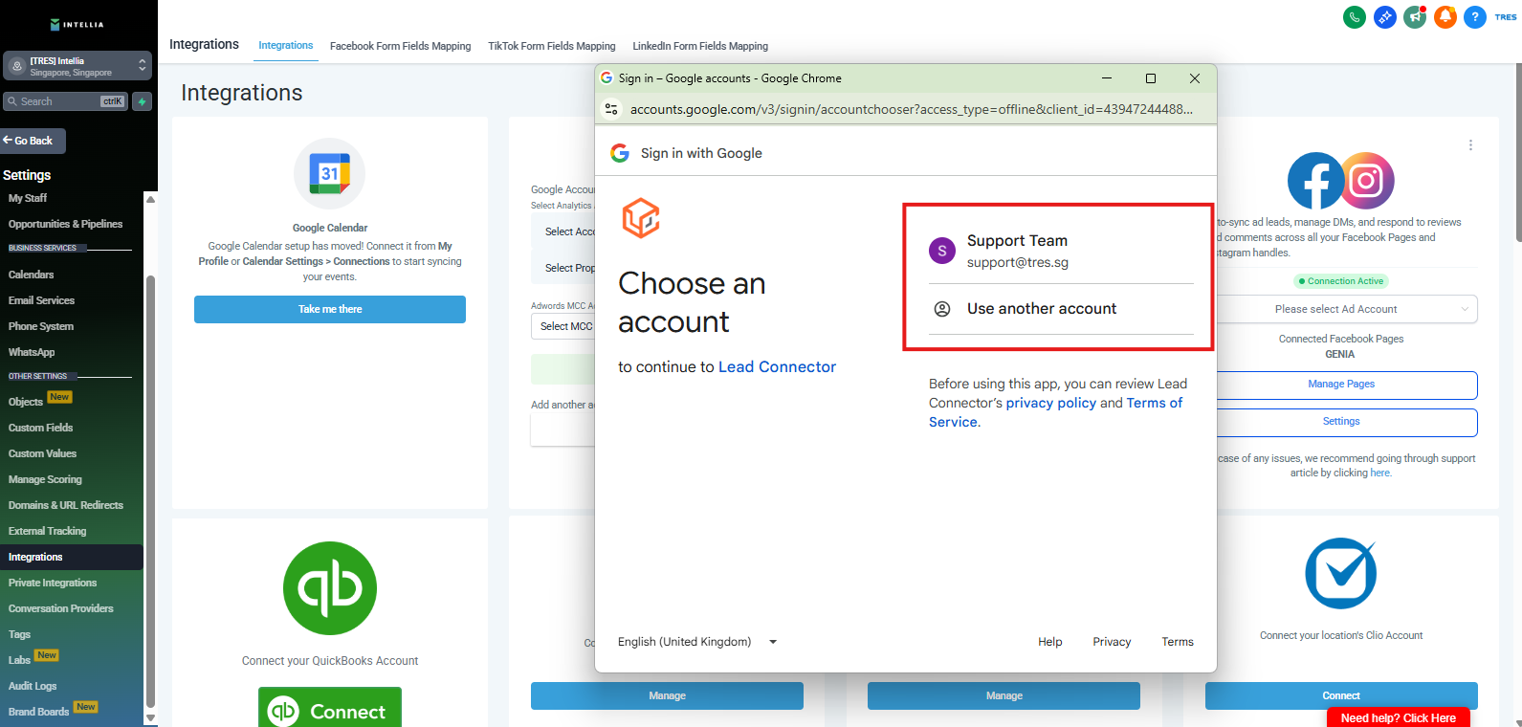Open the privacy policy link
1522x727 pixels.
coord(1051,403)
